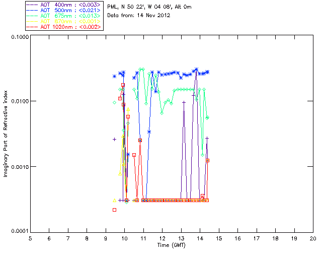Image resolution: width=322 pixels, height=258 pixels.
Task: Click the 'Time (GMT)' x-axis label
Action: tap(171, 245)
